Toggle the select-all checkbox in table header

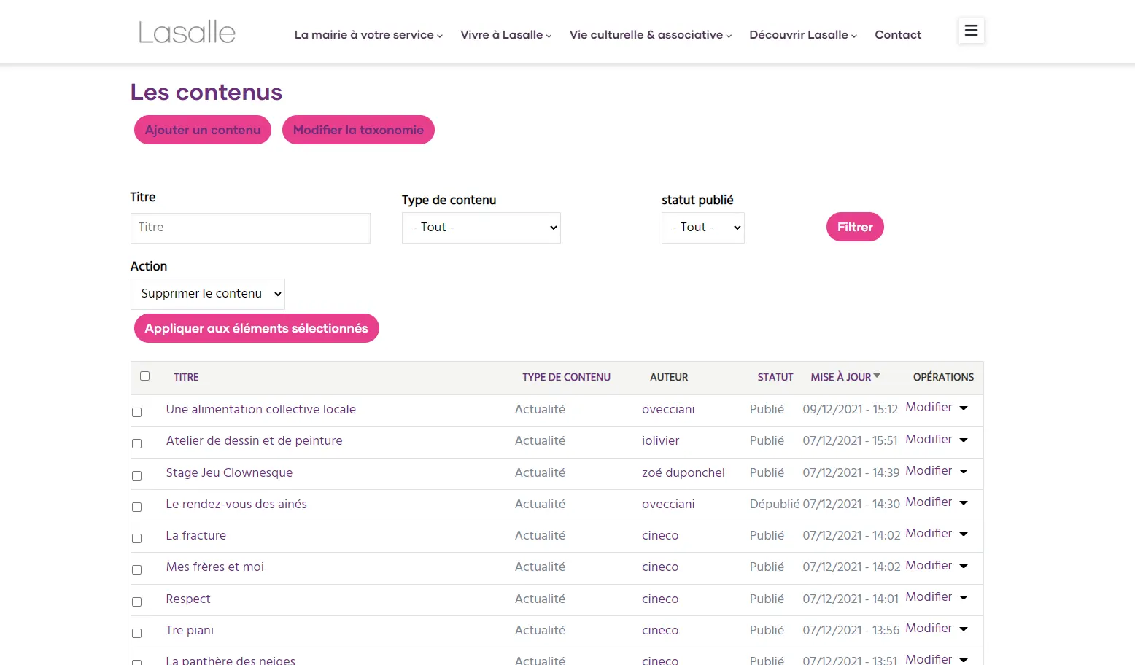pos(144,376)
